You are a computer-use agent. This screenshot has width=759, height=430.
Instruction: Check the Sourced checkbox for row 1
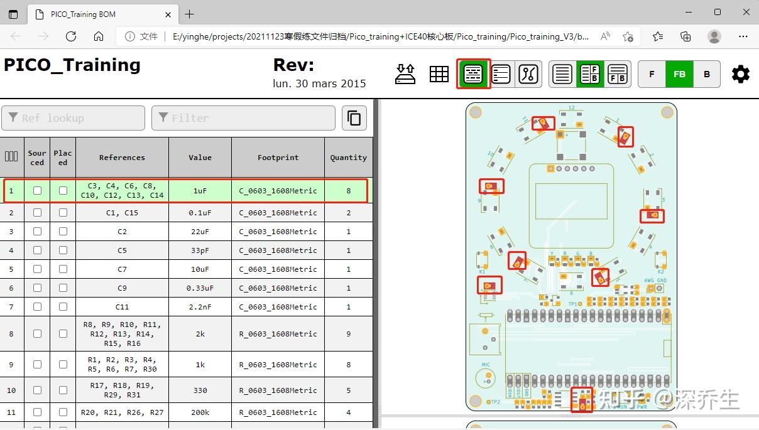[x=36, y=191]
